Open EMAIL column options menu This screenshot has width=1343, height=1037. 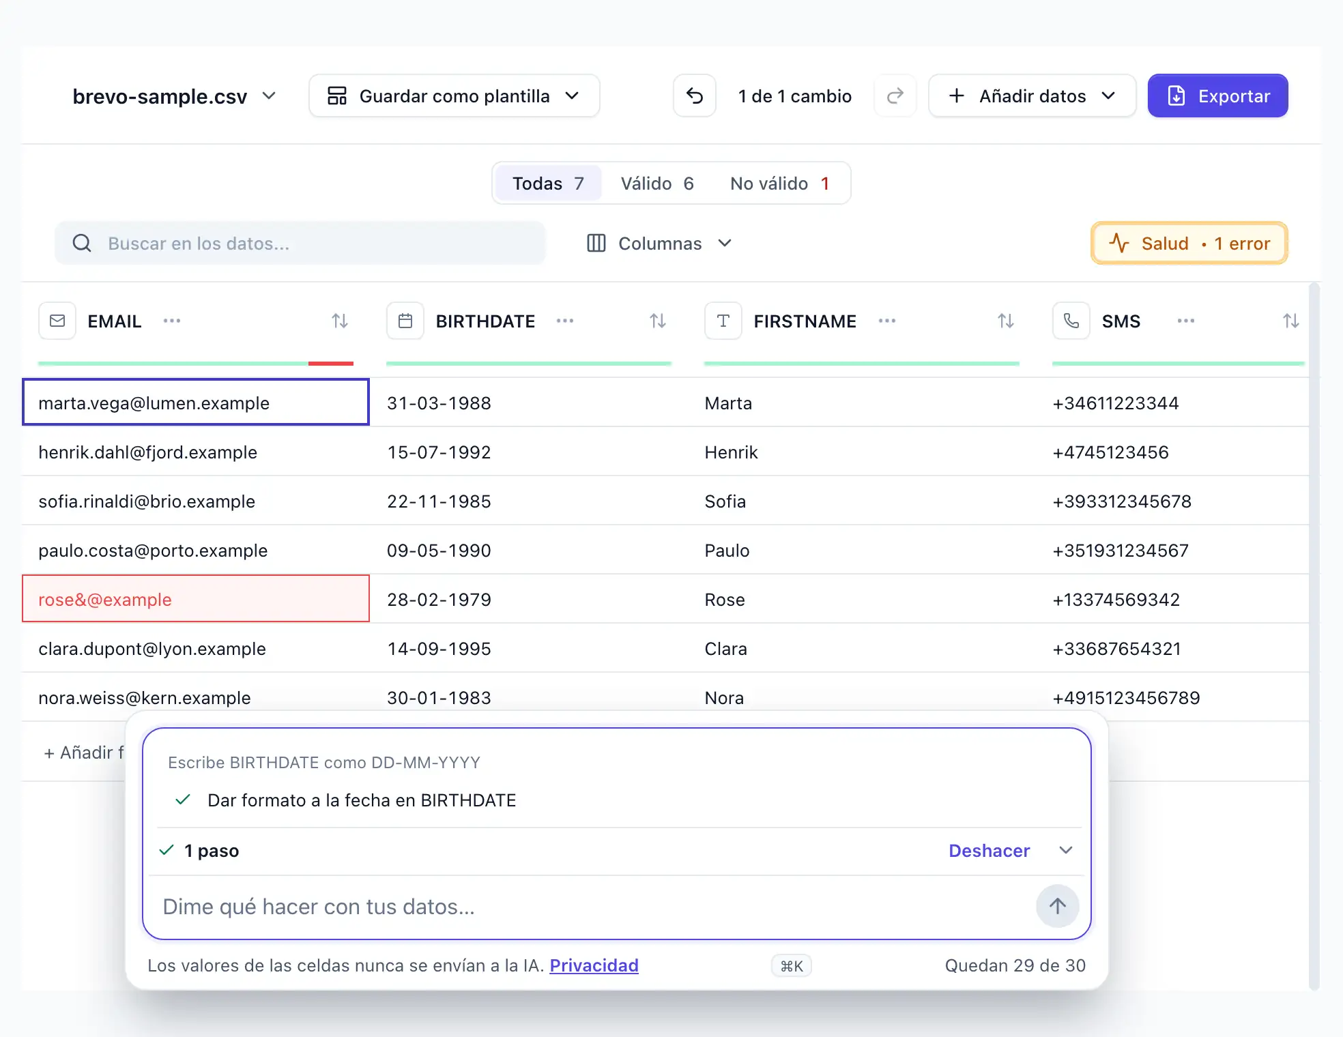click(172, 321)
